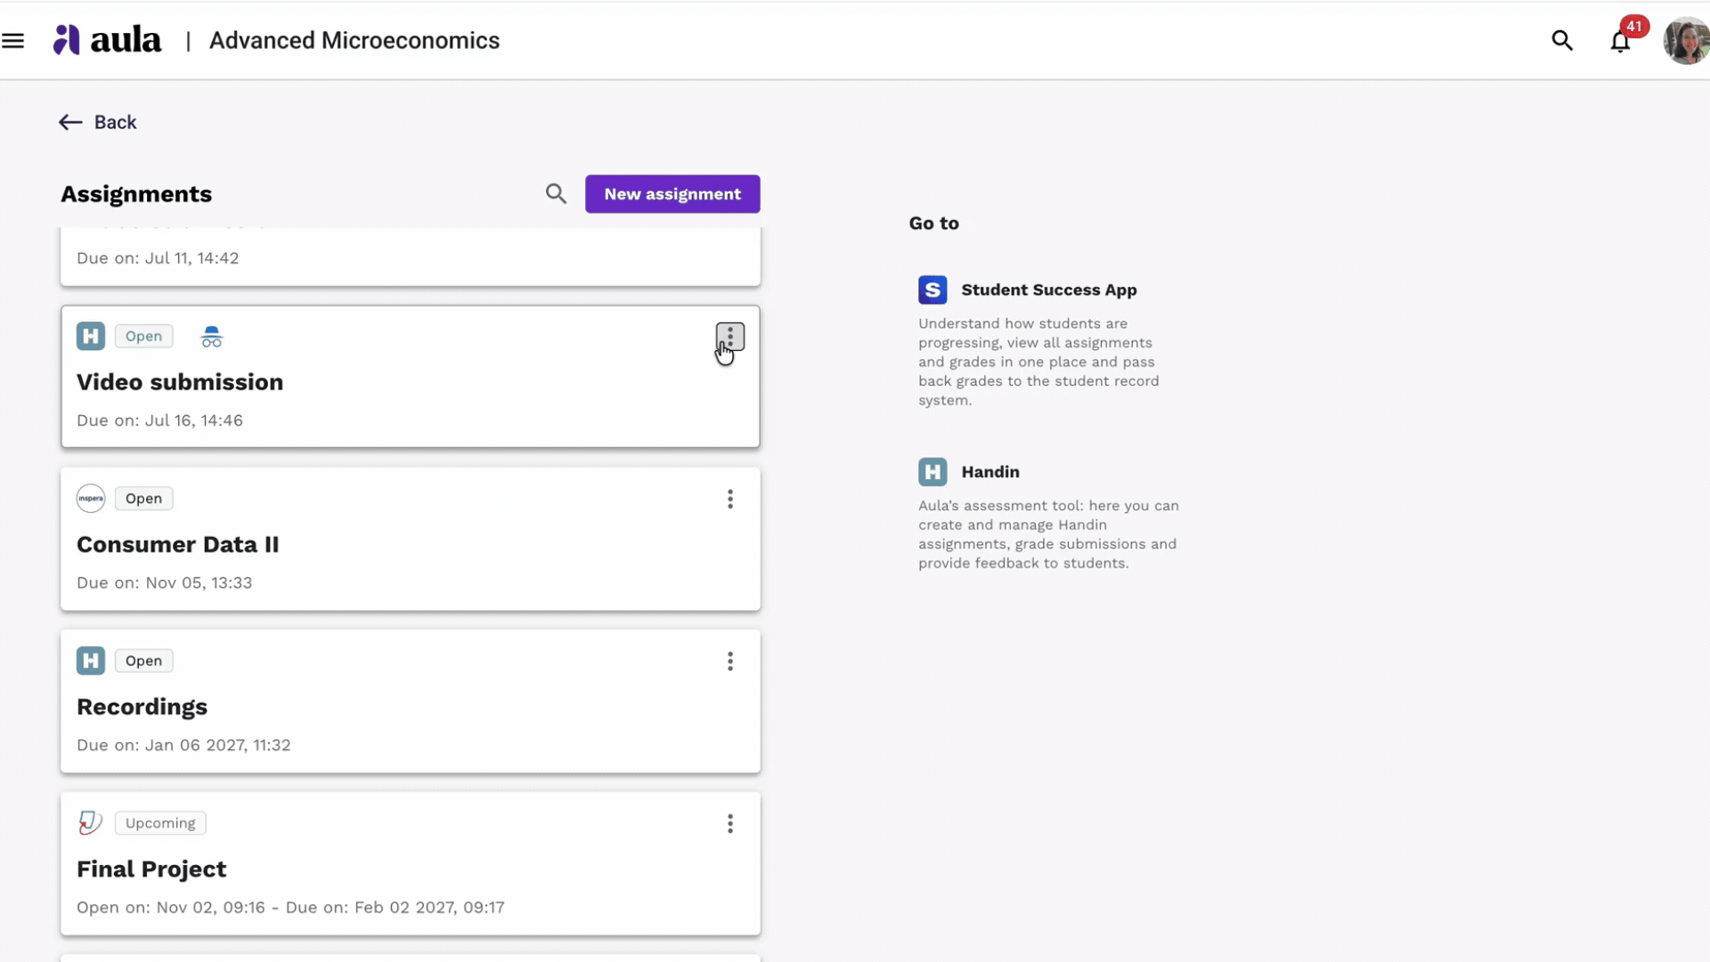The width and height of the screenshot is (1710, 962).
Task: Click the Go to heading
Action: click(x=933, y=224)
